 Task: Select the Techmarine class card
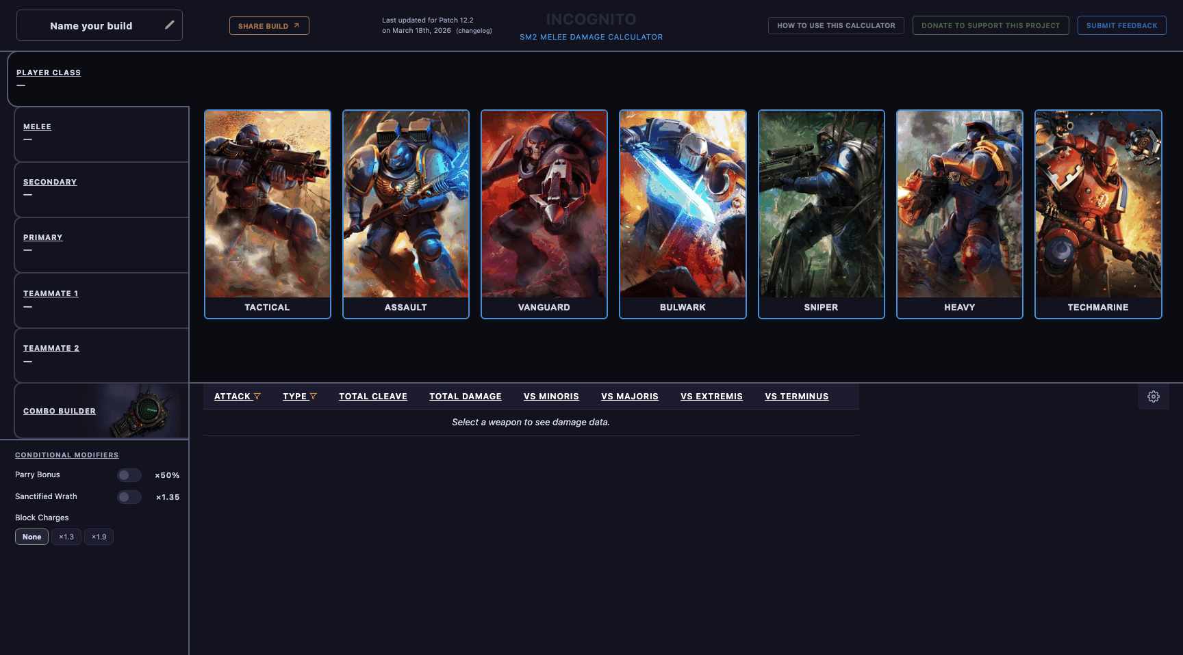tap(1097, 213)
